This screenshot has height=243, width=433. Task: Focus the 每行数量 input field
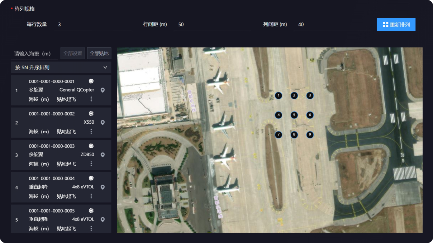click(92, 24)
